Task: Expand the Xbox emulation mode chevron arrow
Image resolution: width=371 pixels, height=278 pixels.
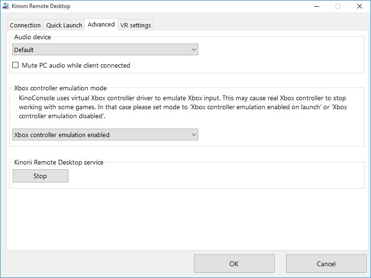Action: (x=194, y=135)
